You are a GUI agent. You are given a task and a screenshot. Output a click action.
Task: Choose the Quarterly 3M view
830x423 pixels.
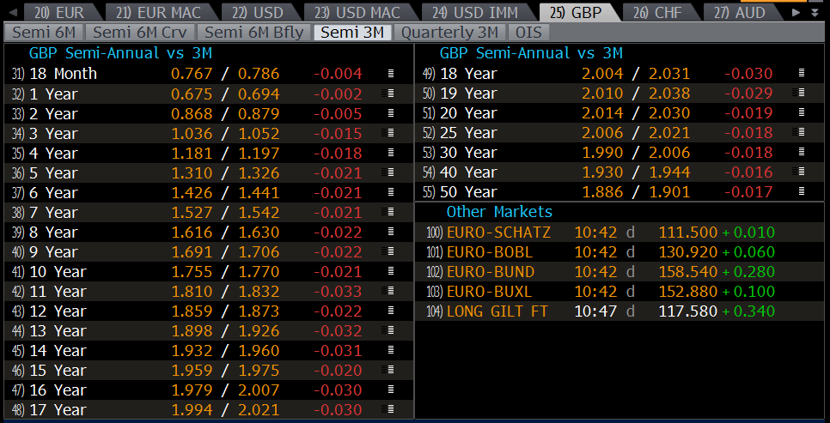tap(449, 33)
